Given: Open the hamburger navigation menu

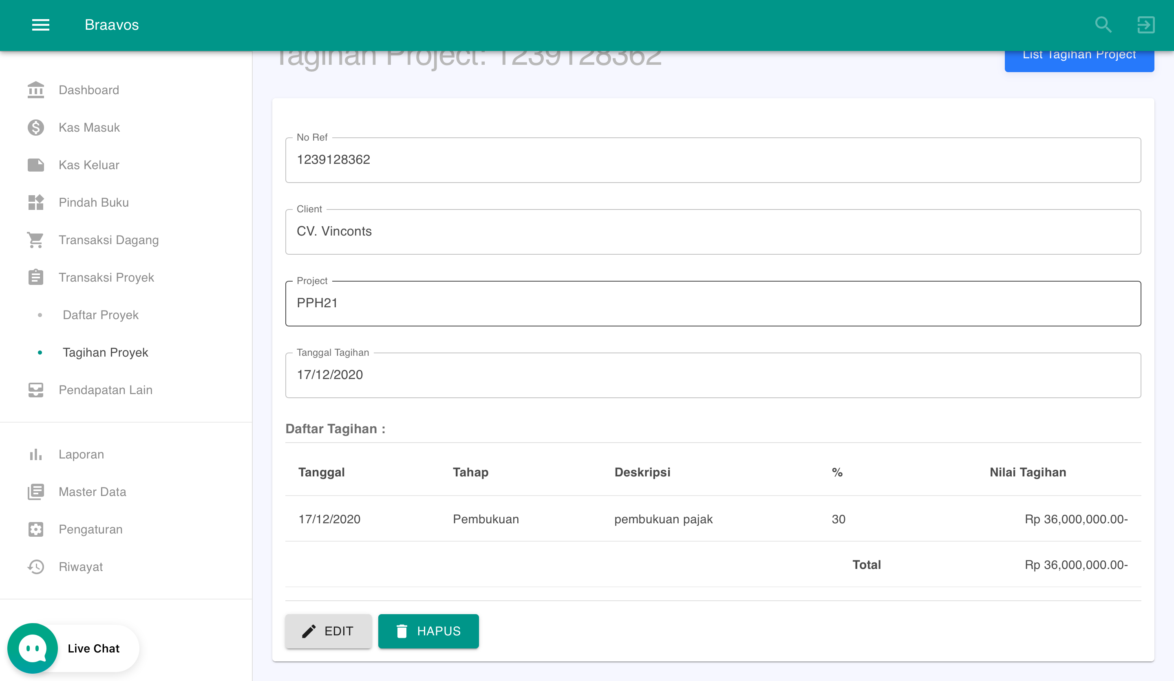Looking at the screenshot, I should [x=40, y=25].
